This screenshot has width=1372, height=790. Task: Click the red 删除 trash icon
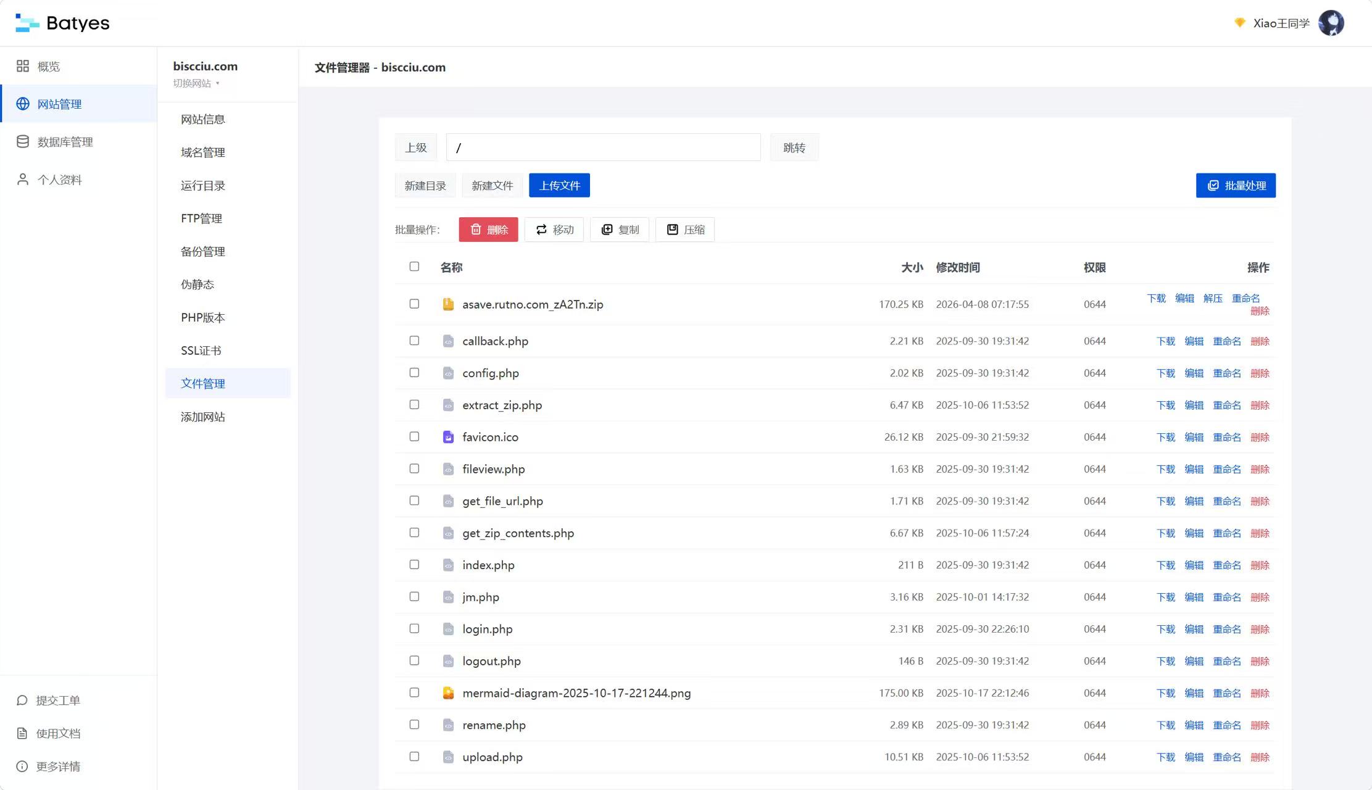pyautogui.click(x=475, y=229)
